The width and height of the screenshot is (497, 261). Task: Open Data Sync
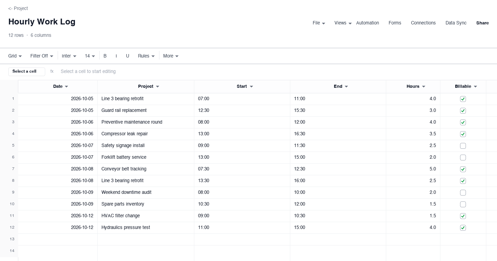(456, 23)
